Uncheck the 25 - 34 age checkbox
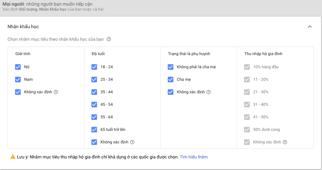The height and width of the screenshot is (170, 322). click(94, 80)
